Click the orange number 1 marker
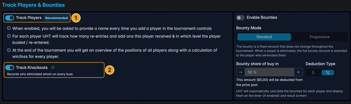Image resolution: width=351 pixels, height=104 pixels. 76,18
